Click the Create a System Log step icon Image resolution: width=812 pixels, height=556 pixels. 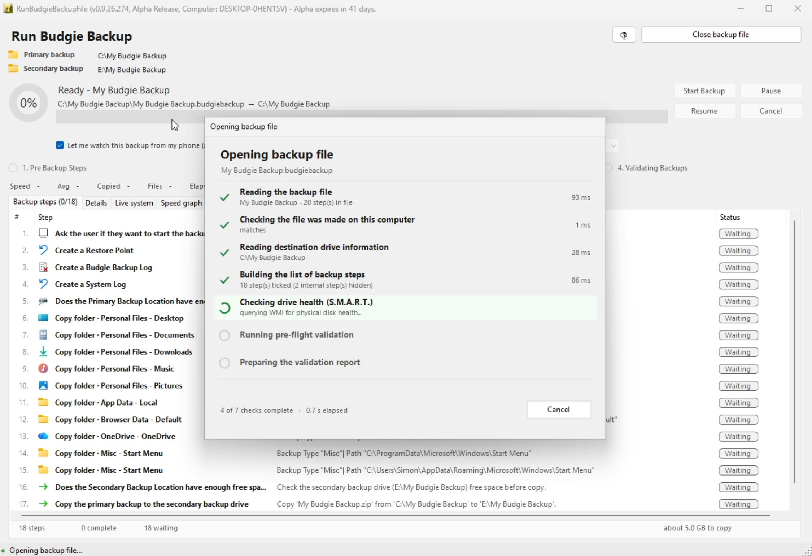point(43,284)
